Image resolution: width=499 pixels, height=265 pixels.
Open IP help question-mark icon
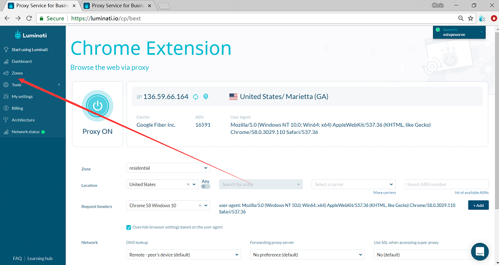pyautogui.click(x=206, y=96)
